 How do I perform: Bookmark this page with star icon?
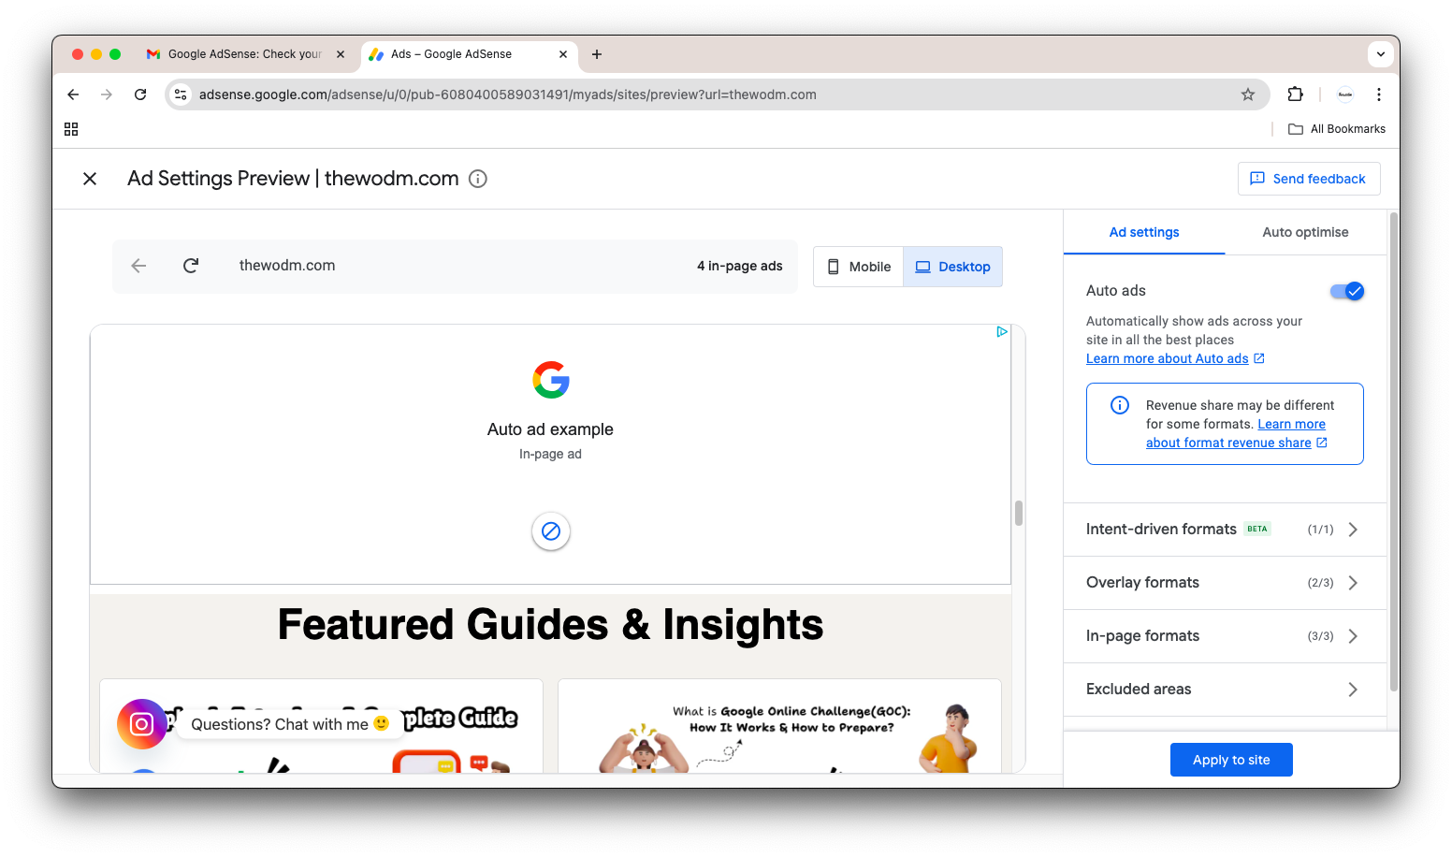click(1248, 94)
